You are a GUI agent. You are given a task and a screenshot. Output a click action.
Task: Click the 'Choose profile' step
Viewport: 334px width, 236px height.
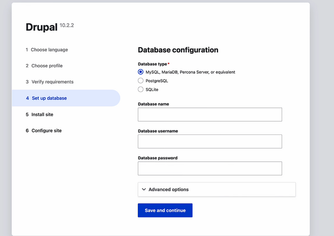[44, 66]
